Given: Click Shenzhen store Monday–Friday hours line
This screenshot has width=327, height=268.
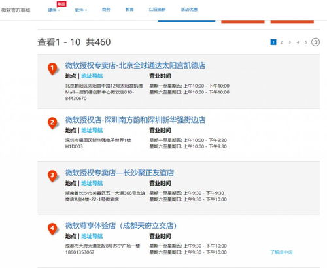Looking at the screenshot, I should pyautogui.click(x=188, y=140).
